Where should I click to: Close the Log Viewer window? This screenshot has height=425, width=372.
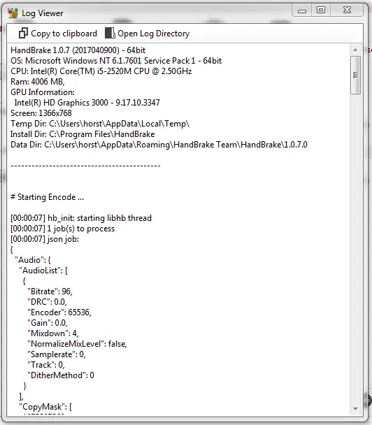click(x=347, y=10)
